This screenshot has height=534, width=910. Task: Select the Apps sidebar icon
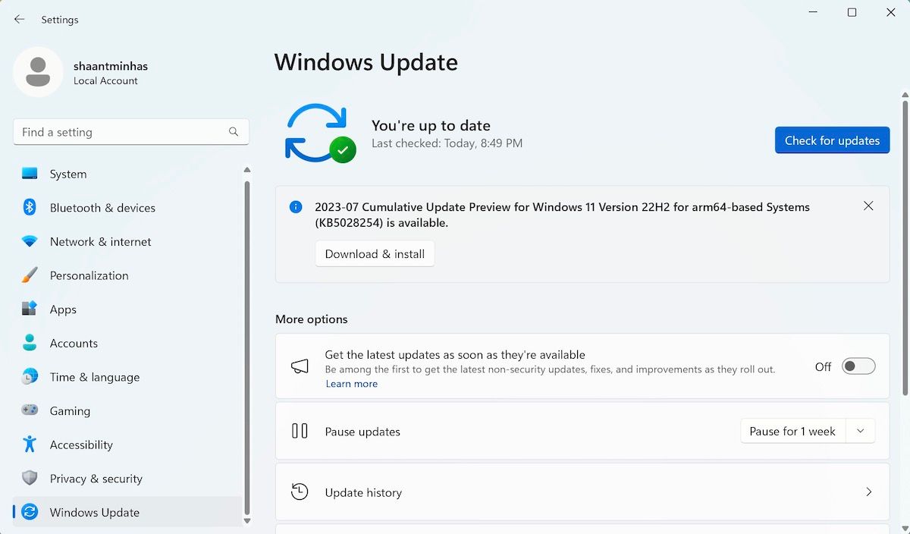[x=29, y=309]
